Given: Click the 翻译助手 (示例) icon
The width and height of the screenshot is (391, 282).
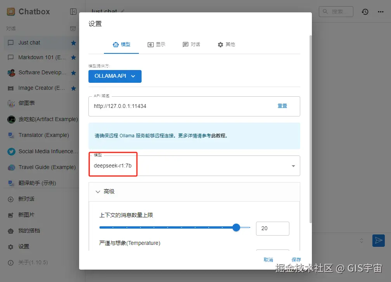Looking at the screenshot, I should pyautogui.click(x=11, y=183).
